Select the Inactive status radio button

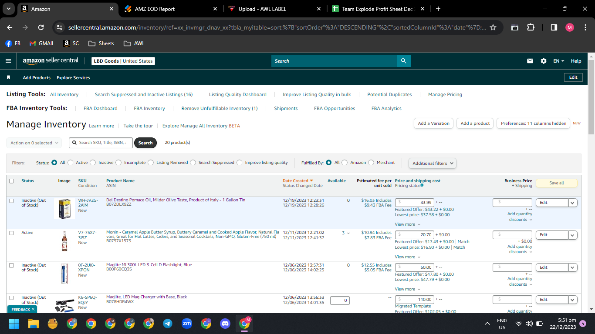point(93,163)
